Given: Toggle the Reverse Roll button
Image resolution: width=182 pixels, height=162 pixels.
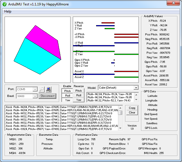Looking at the screenshot, I should tap(78, 95).
